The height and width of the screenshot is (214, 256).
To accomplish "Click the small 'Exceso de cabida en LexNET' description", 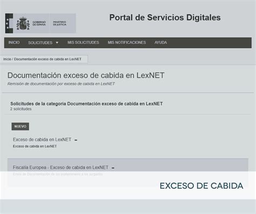I will pos(35,146).
